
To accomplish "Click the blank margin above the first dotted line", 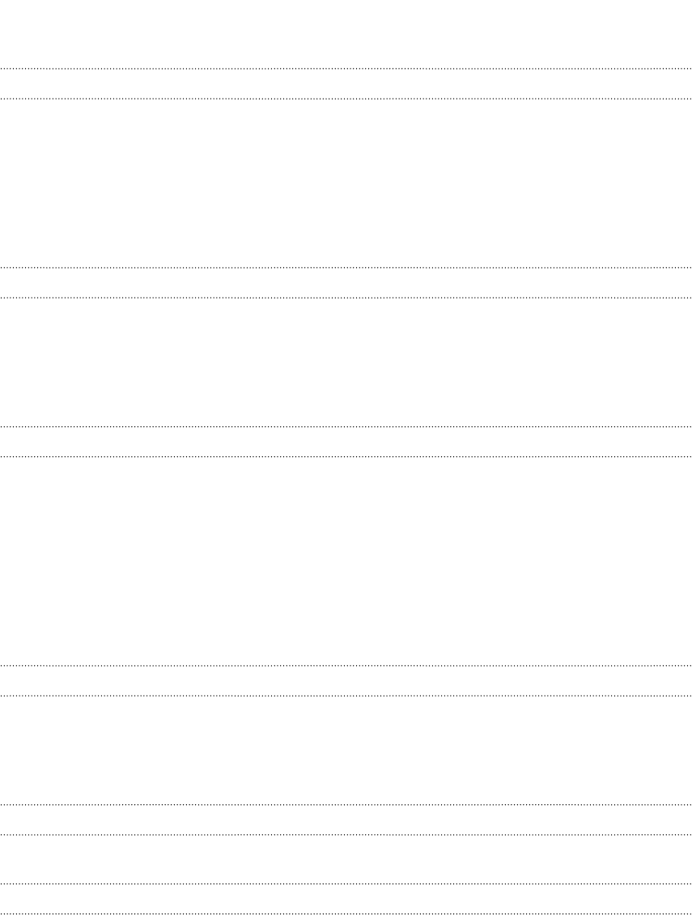I will tap(346, 33).
